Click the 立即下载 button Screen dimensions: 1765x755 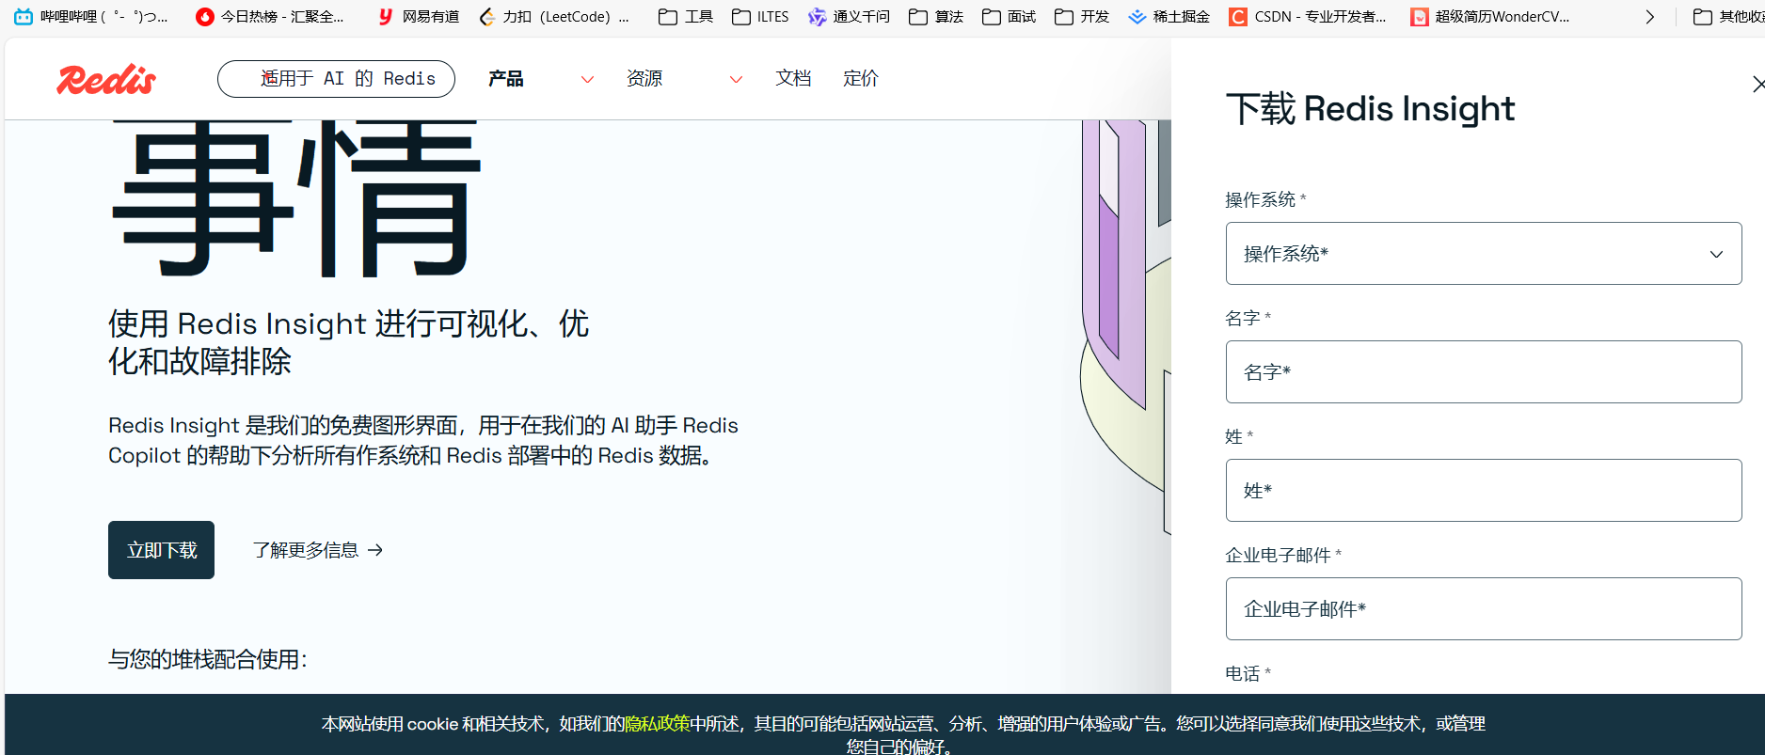[161, 550]
